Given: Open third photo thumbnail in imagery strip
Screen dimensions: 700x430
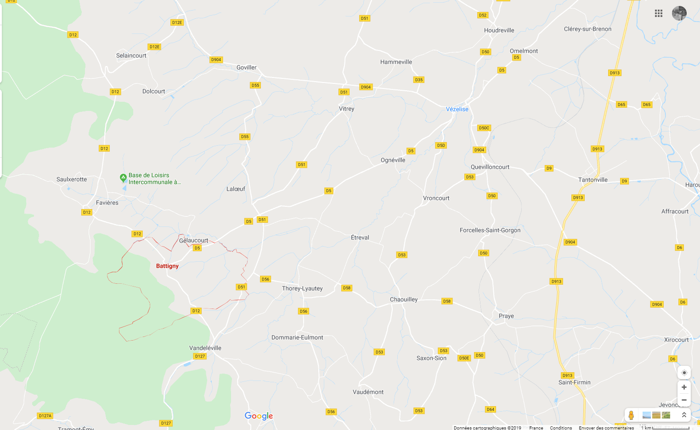Looking at the screenshot, I should tap(666, 415).
